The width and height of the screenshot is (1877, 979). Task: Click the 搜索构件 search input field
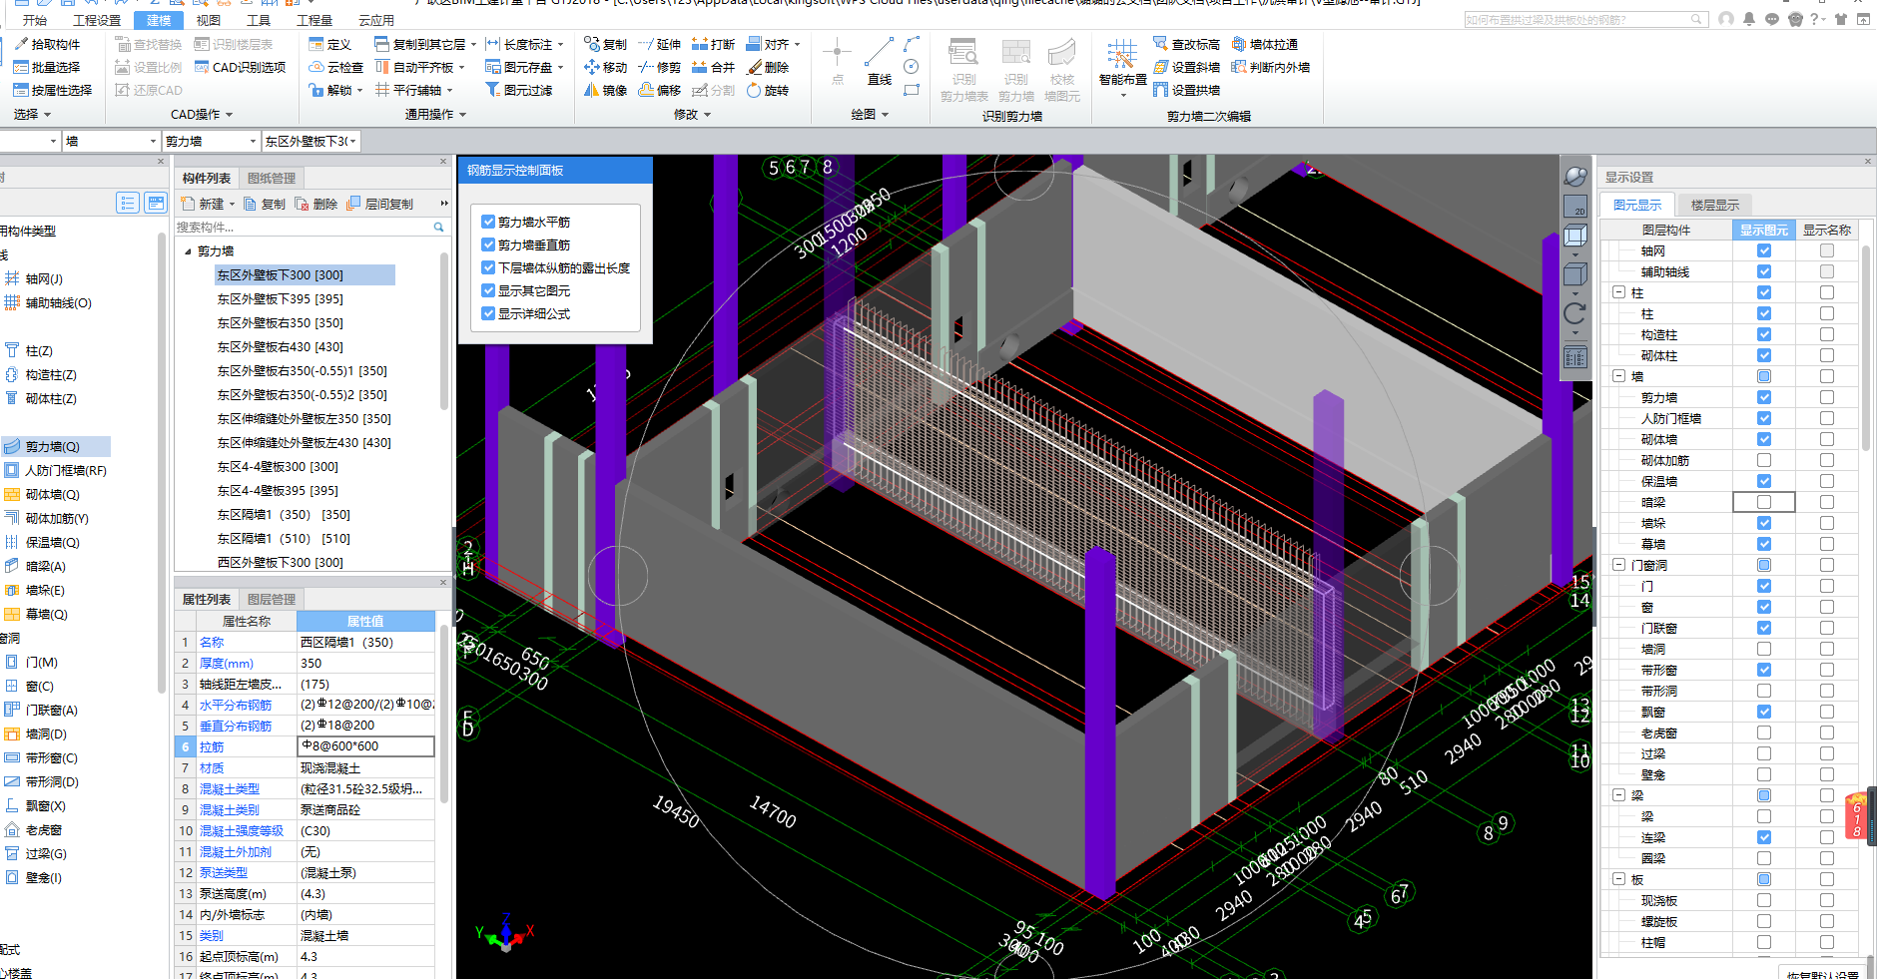[x=303, y=228]
